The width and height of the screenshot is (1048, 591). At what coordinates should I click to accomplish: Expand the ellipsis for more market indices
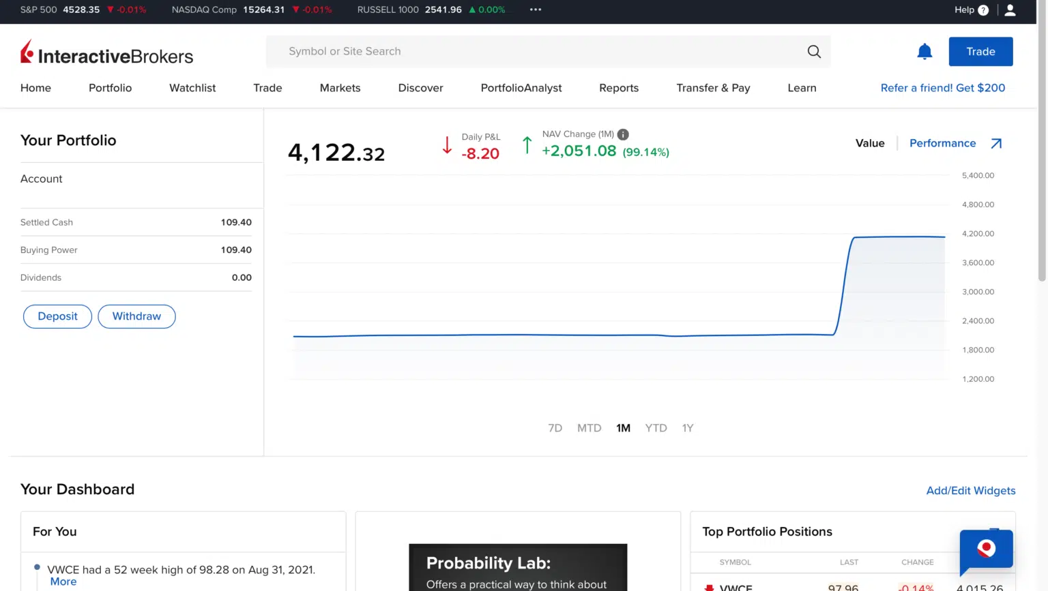coord(535,10)
